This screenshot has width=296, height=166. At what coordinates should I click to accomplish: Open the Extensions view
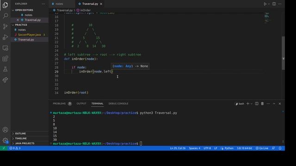pos(5,59)
